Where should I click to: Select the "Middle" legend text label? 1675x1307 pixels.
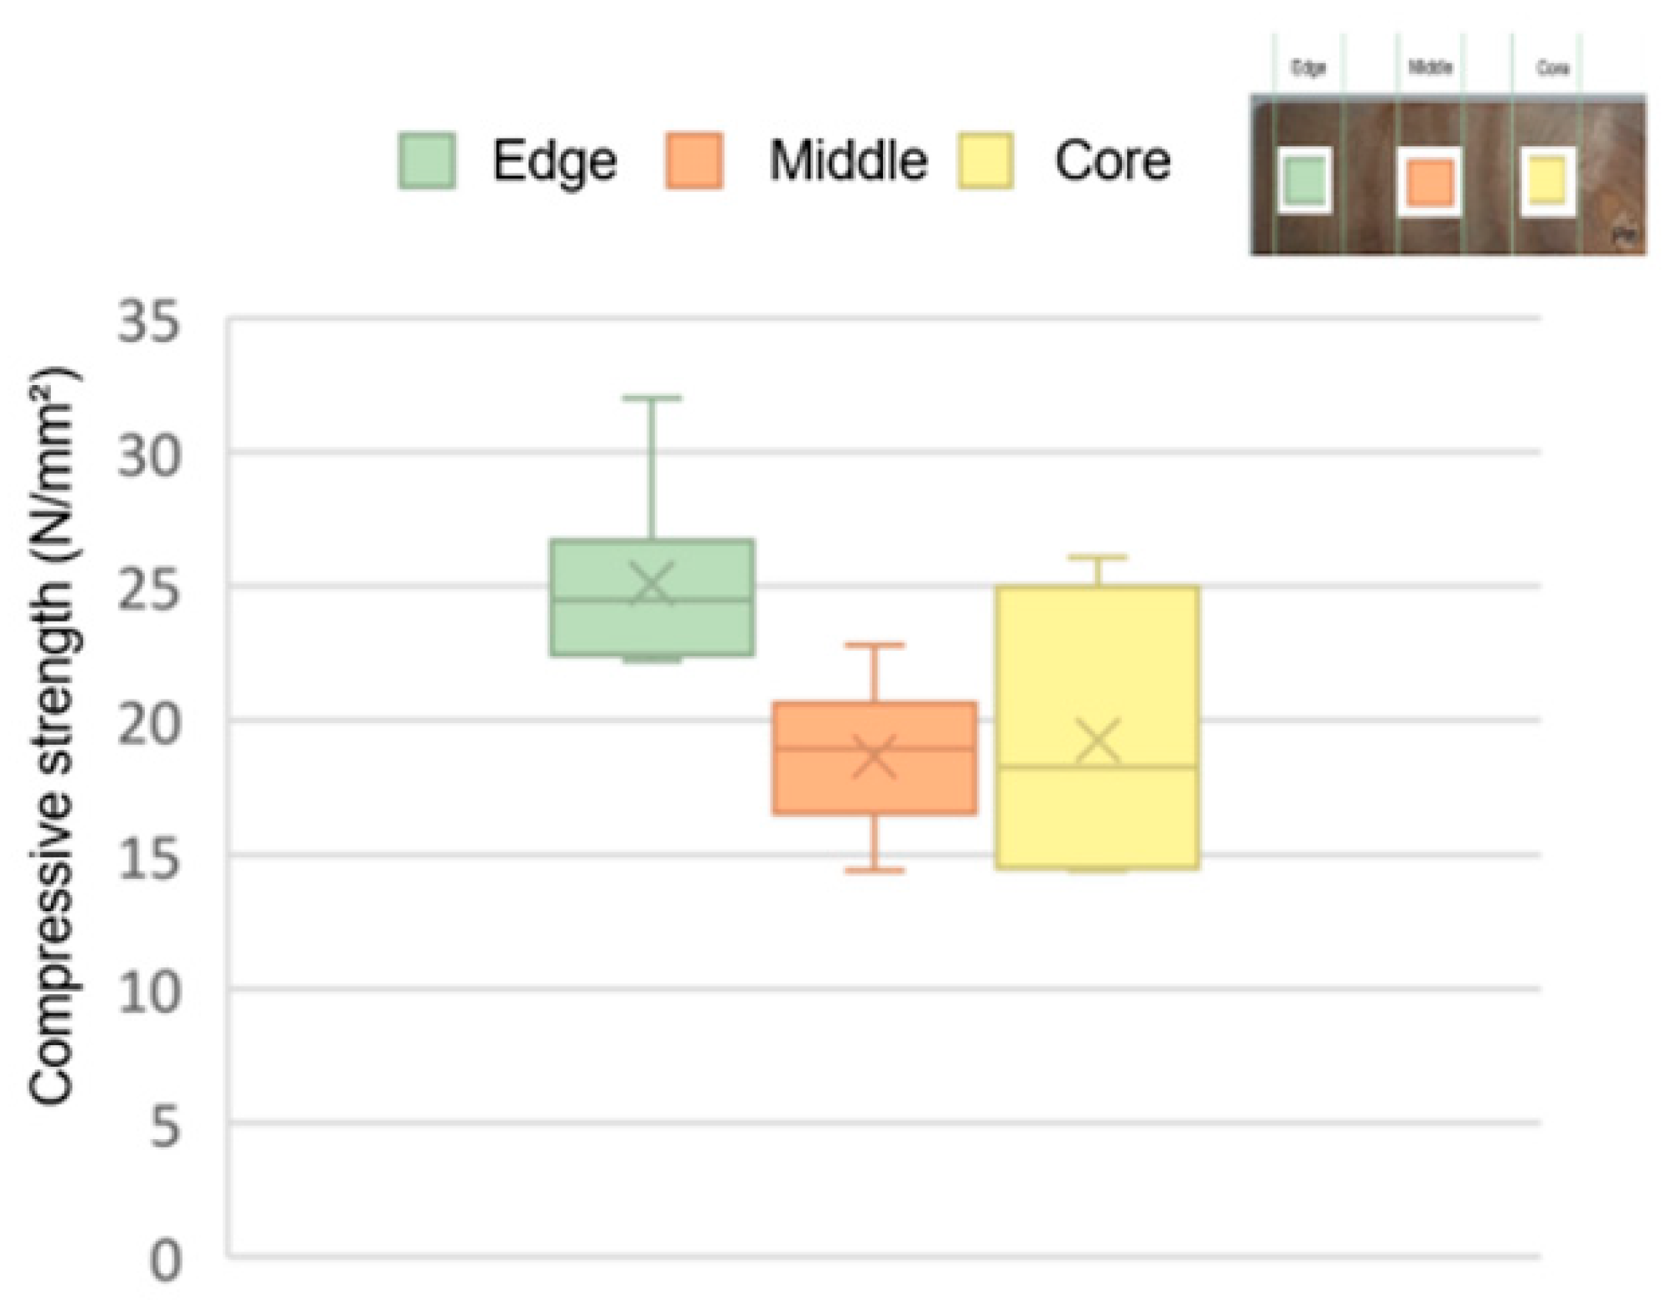tap(848, 161)
